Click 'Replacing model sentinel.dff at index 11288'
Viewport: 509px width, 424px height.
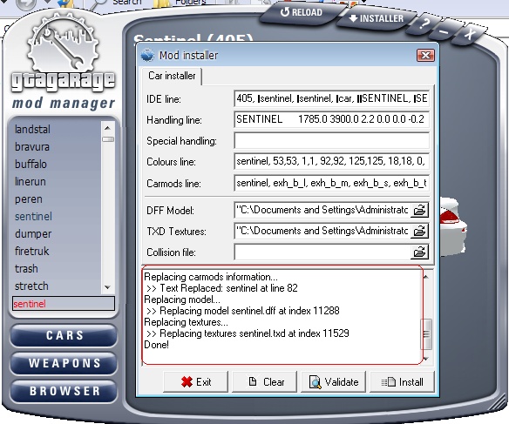249,311
